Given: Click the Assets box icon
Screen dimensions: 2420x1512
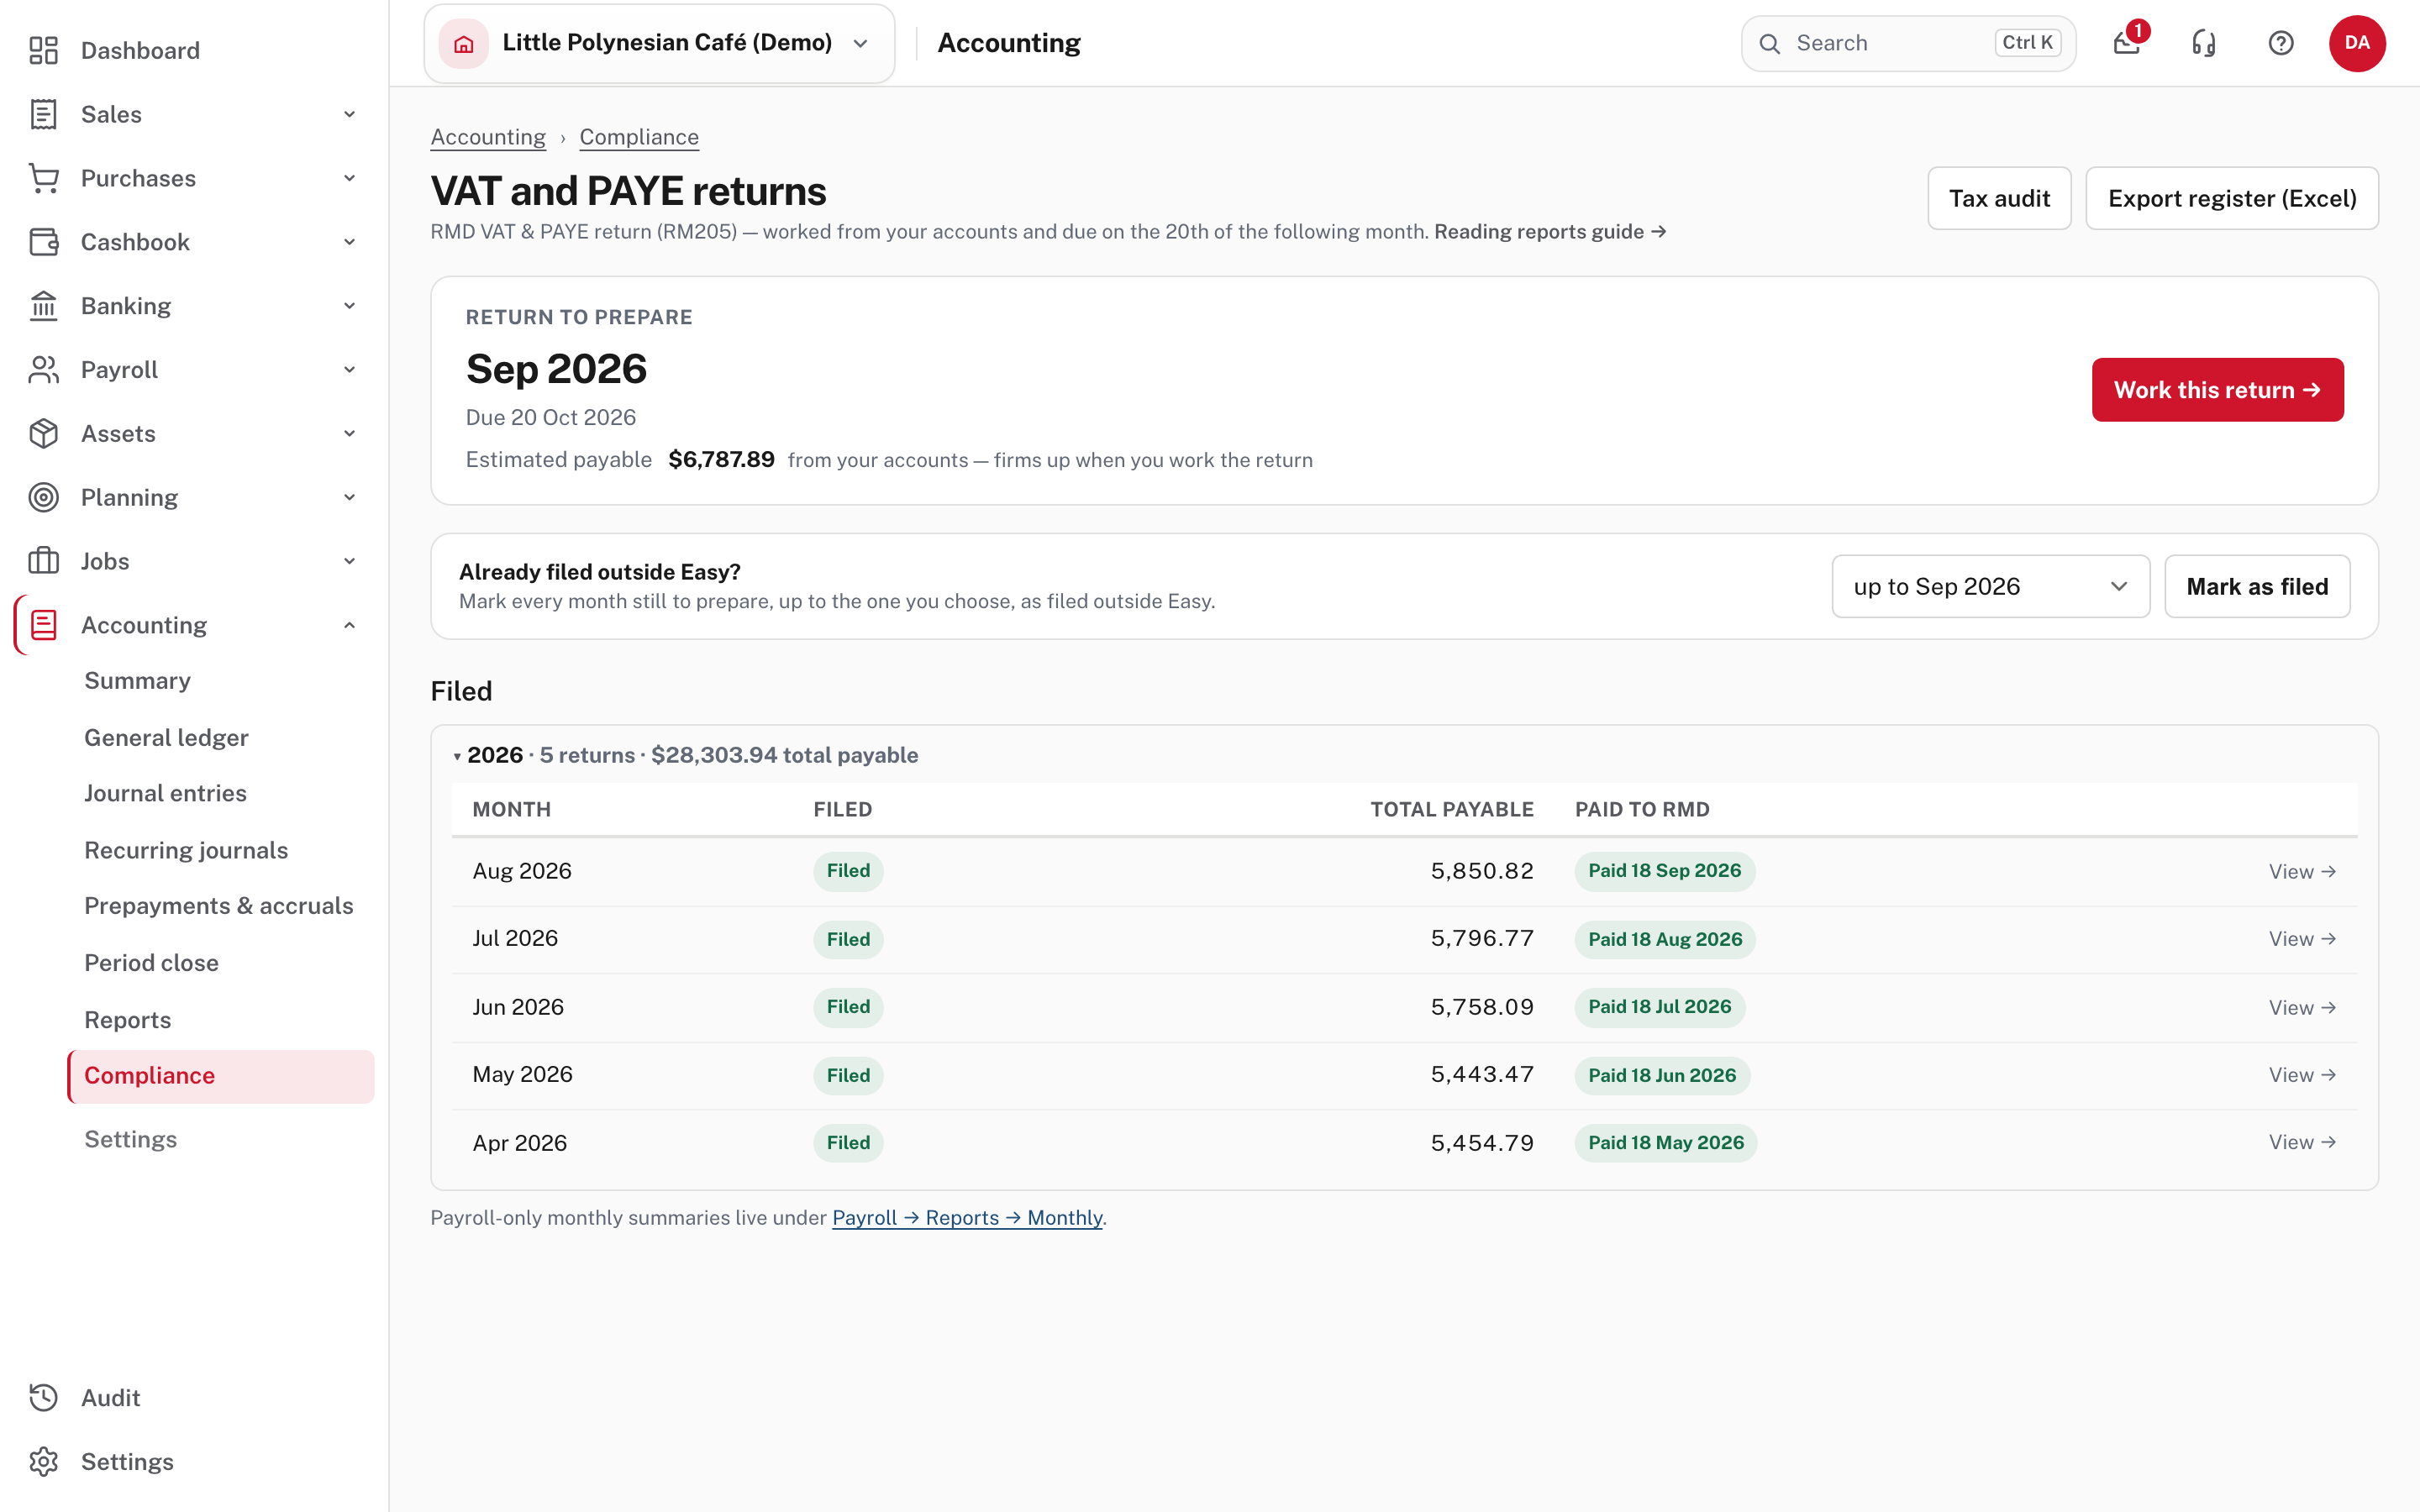Looking at the screenshot, I should [43, 433].
